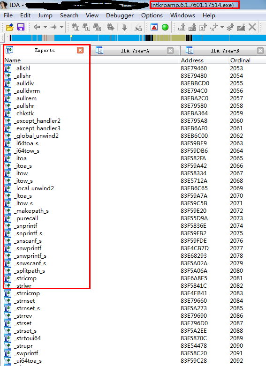Close the IDA View-A tab
The image size is (266, 366).
[x=170, y=51]
